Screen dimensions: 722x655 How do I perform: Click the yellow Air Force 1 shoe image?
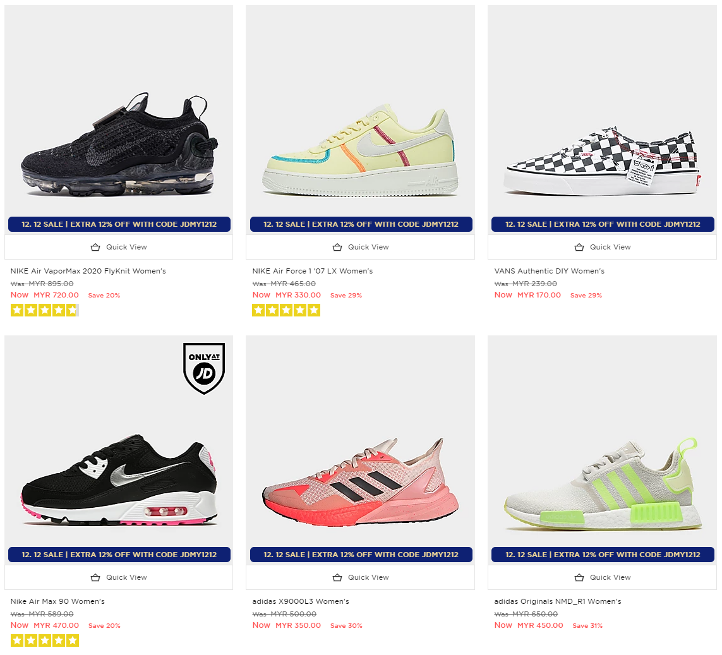click(360, 150)
